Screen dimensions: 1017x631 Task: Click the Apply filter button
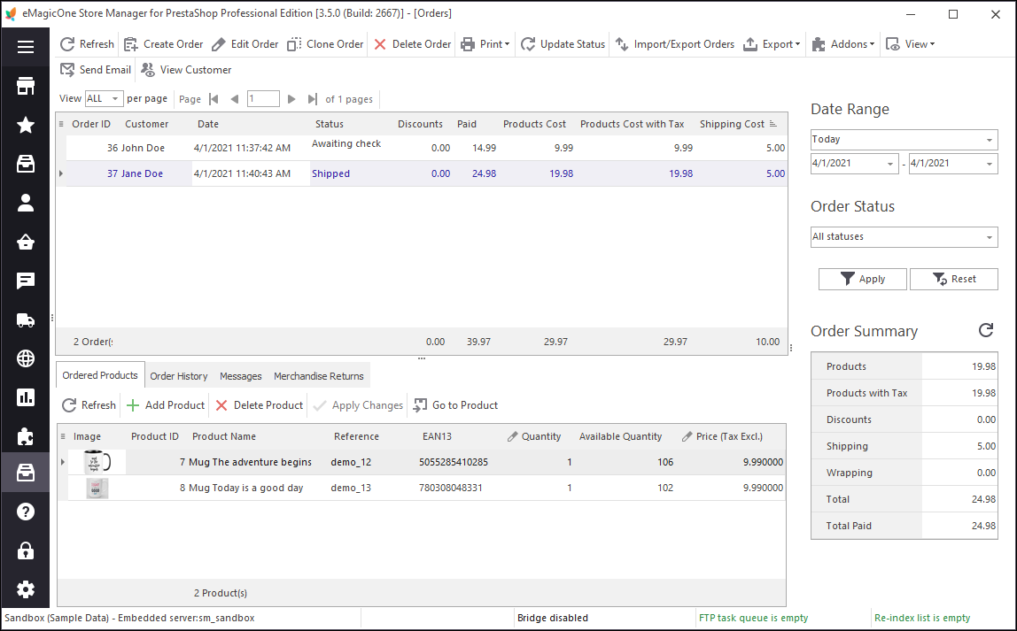pos(862,279)
